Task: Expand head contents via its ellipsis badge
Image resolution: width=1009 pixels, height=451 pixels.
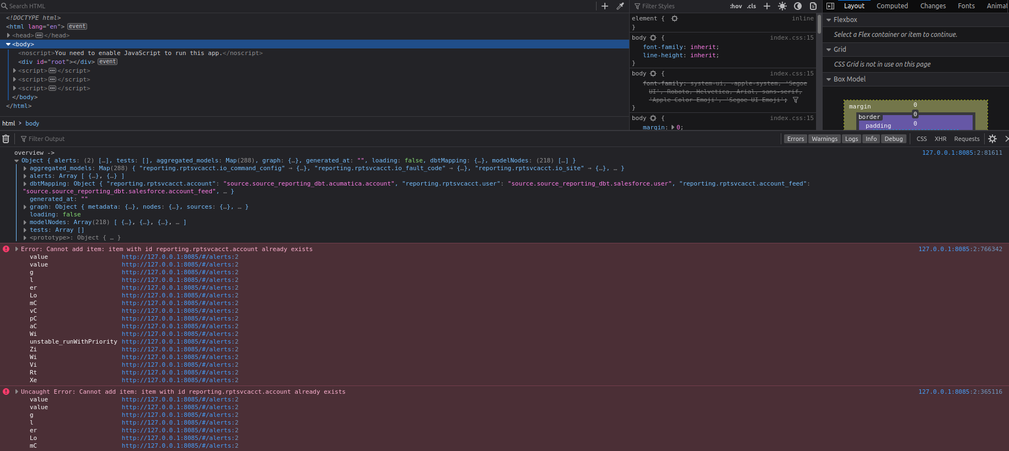Action: click(39, 35)
